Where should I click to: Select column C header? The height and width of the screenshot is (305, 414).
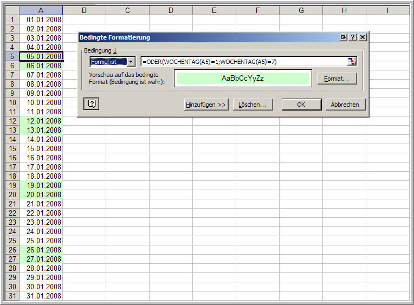tap(127, 10)
